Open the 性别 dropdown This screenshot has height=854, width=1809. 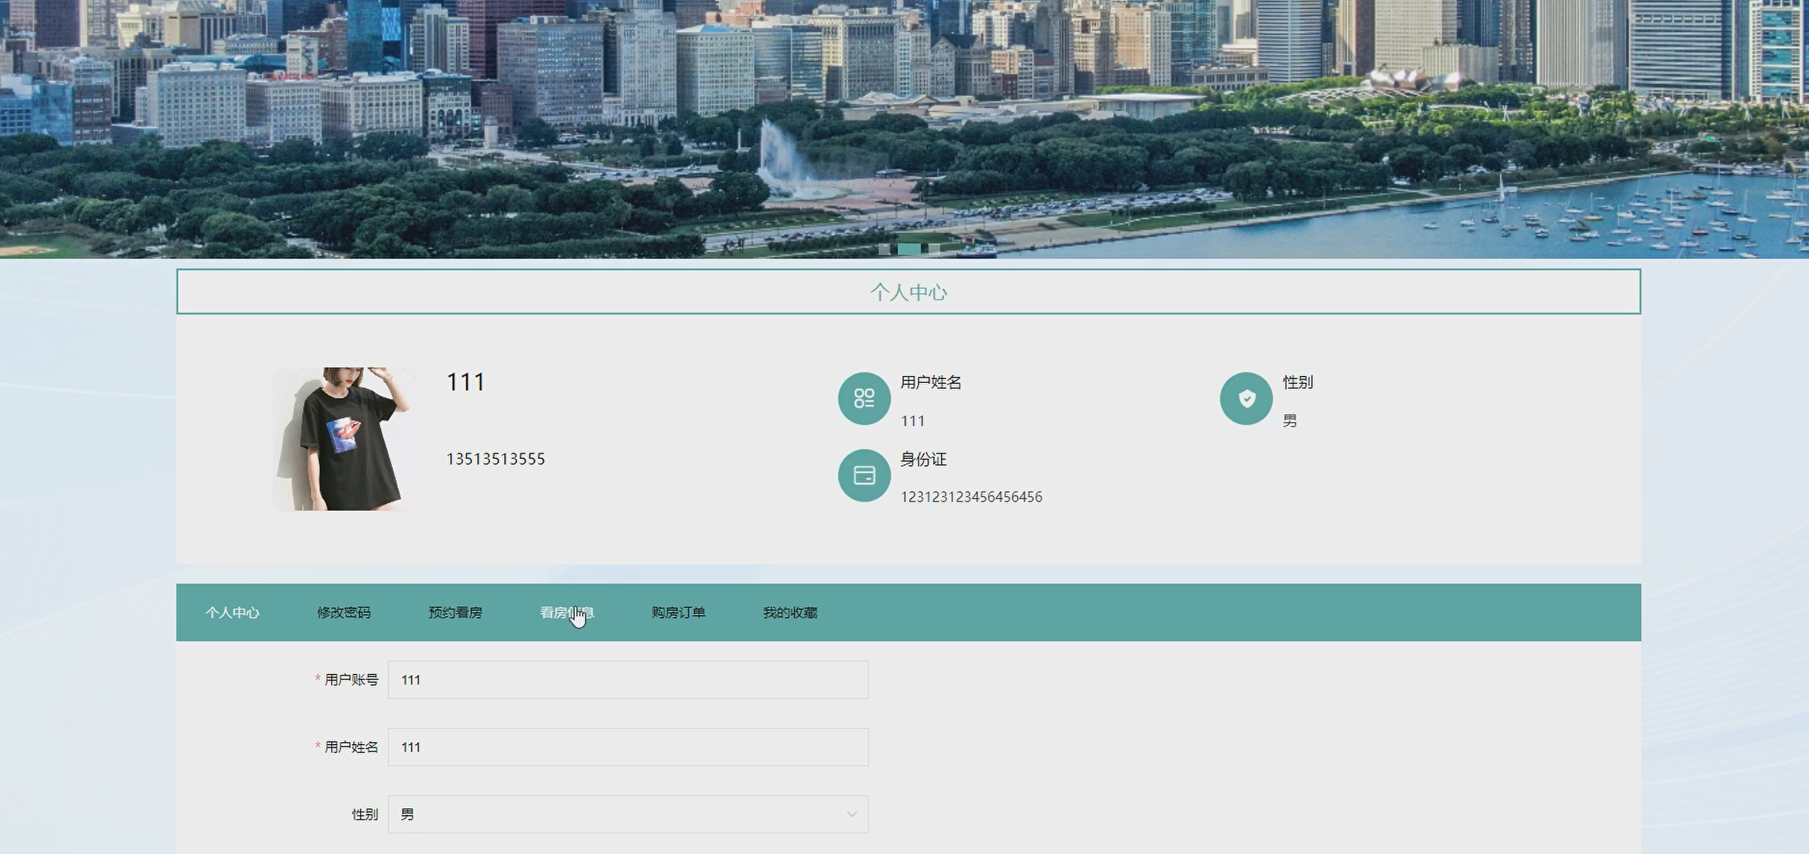pyautogui.click(x=628, y=814)
